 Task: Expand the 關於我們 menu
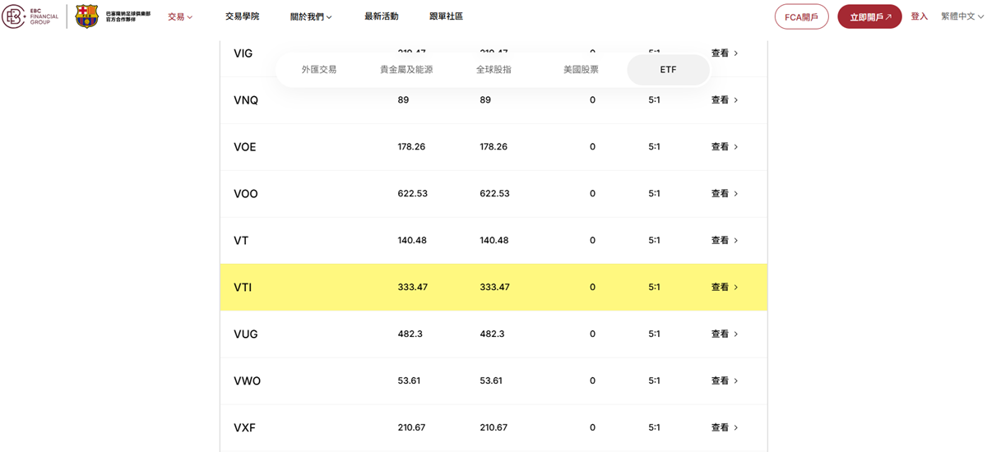coord(311,16)
